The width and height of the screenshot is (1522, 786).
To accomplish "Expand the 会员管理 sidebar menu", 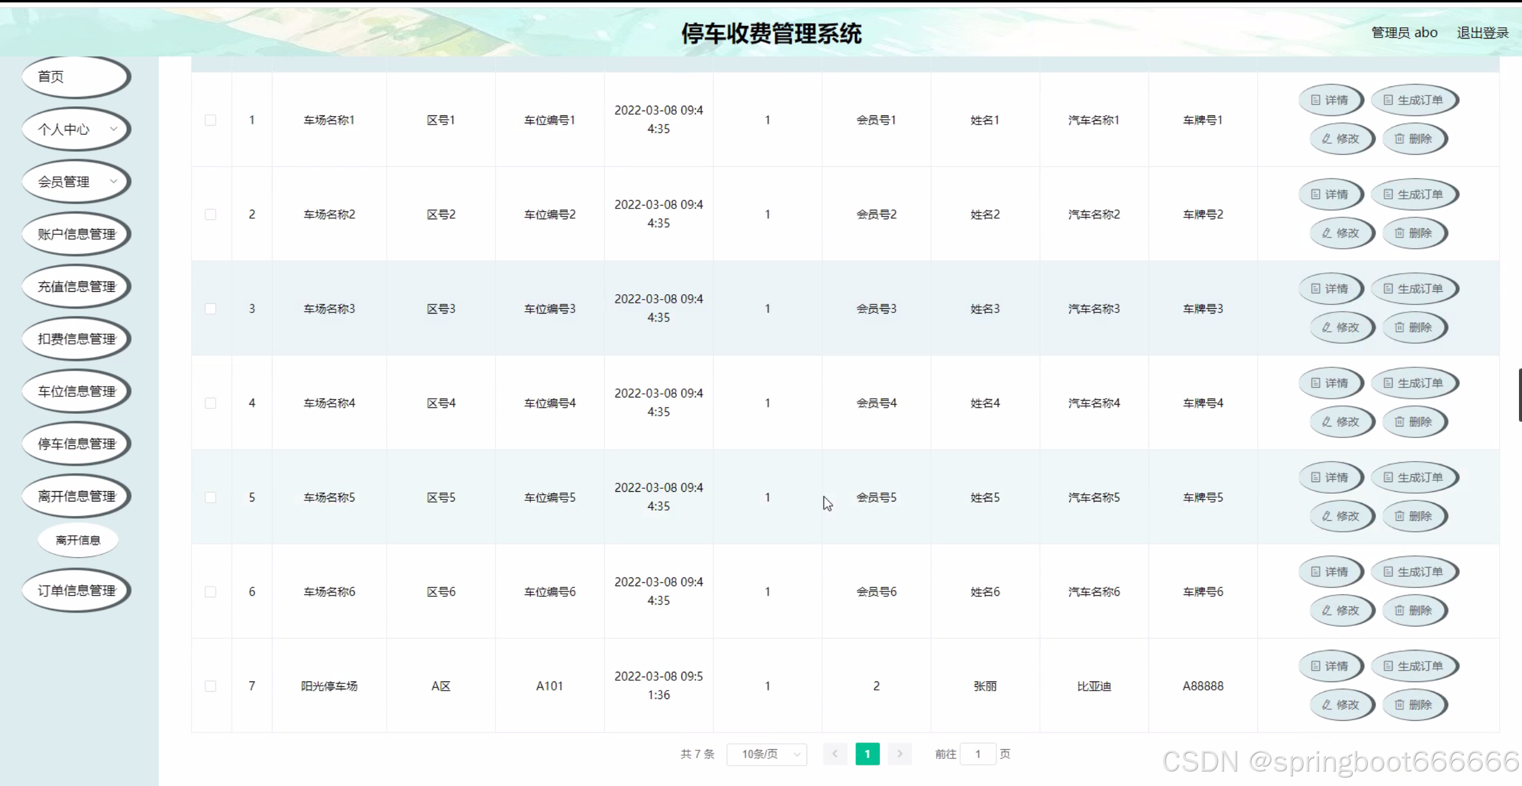I will point(76,182).
